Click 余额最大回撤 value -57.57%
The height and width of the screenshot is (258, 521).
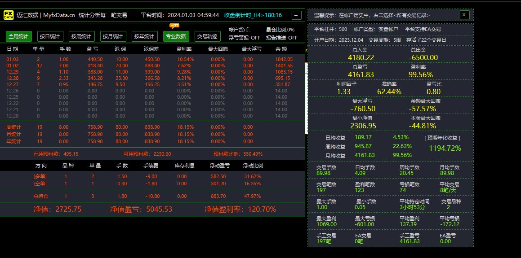422,109
